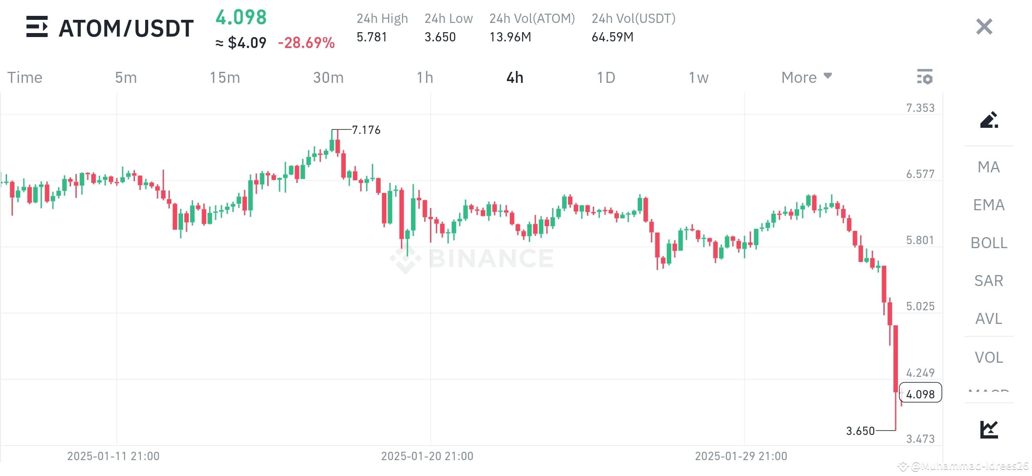
Task: Select the Time interval option
Action: point(24,77)
